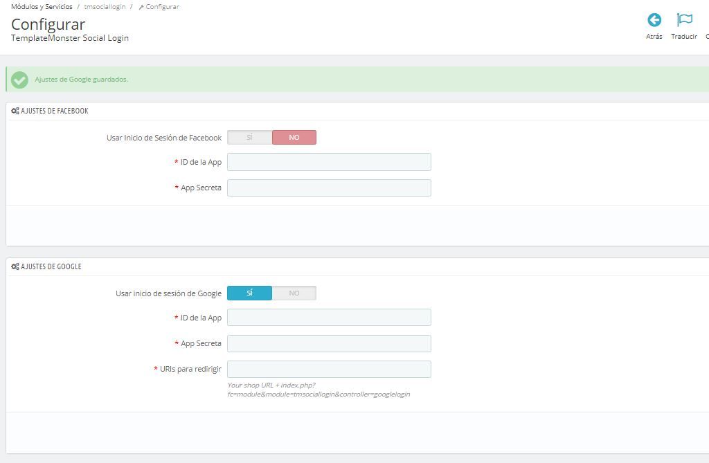
Task: Click the 'Usar Inicio de Sesión de Facebook' label
Action: [164, 138]
